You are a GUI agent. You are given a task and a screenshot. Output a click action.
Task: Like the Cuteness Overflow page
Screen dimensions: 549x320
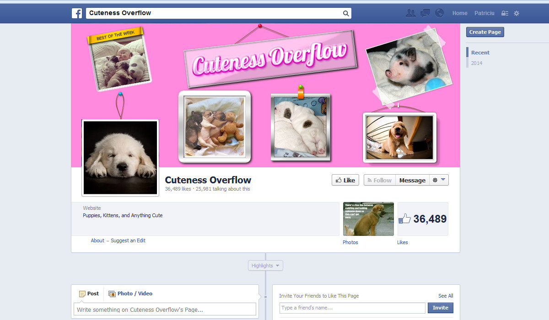point(345,180)
